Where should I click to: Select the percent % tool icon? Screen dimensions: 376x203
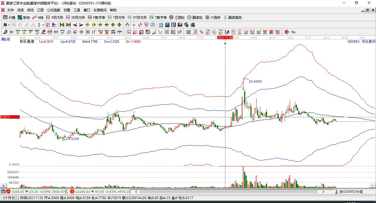(x=201, y=32)
